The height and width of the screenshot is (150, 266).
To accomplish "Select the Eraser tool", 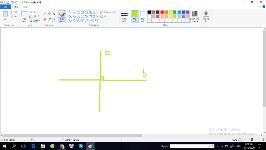I will click(45, 19).
